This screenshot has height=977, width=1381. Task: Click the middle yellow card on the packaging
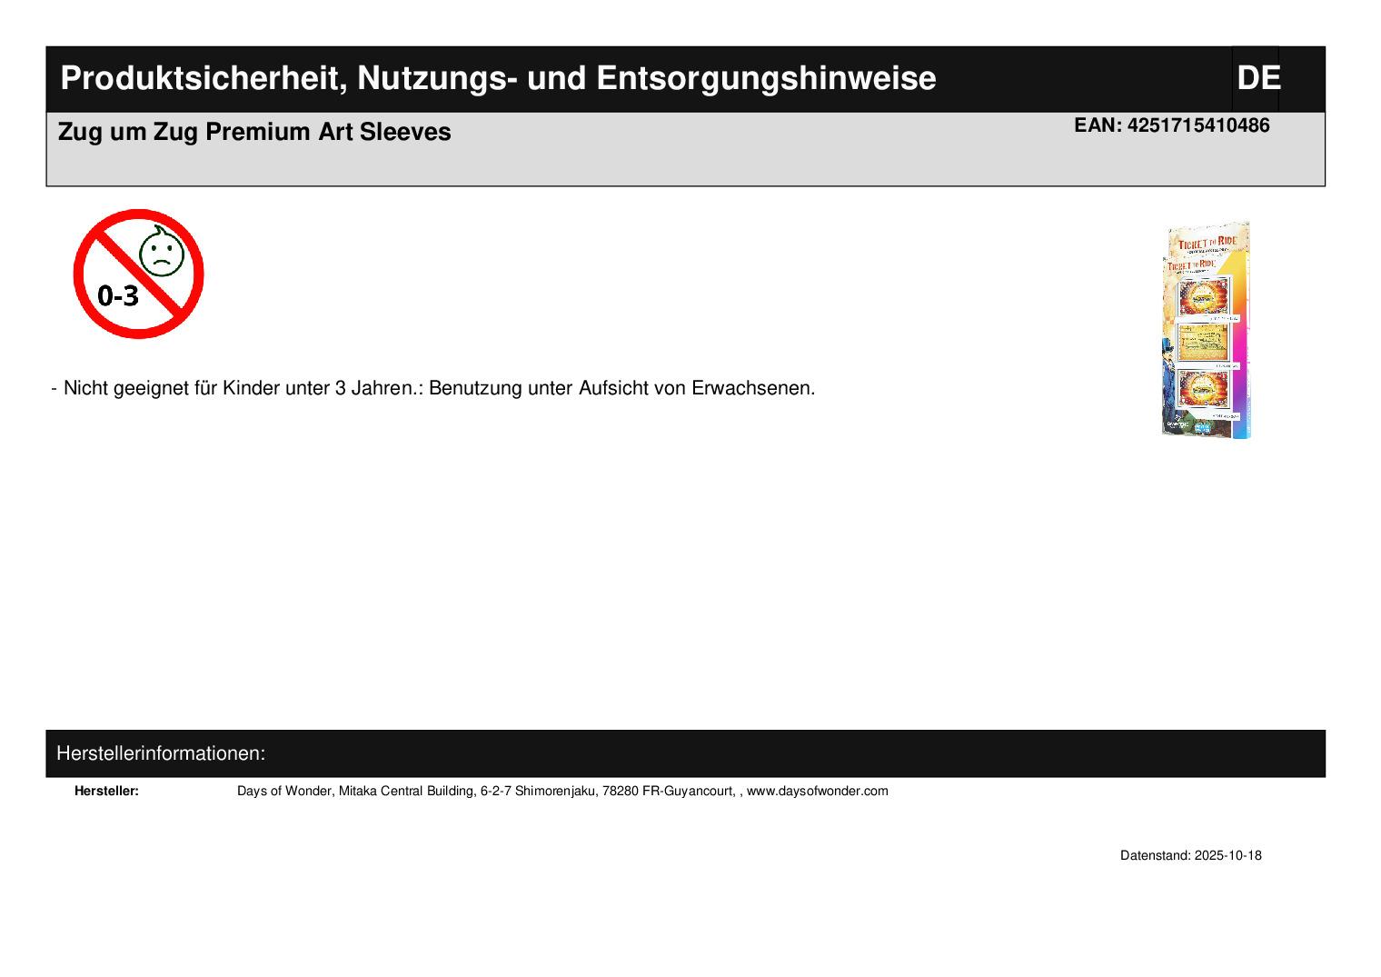coord(1203,344)
